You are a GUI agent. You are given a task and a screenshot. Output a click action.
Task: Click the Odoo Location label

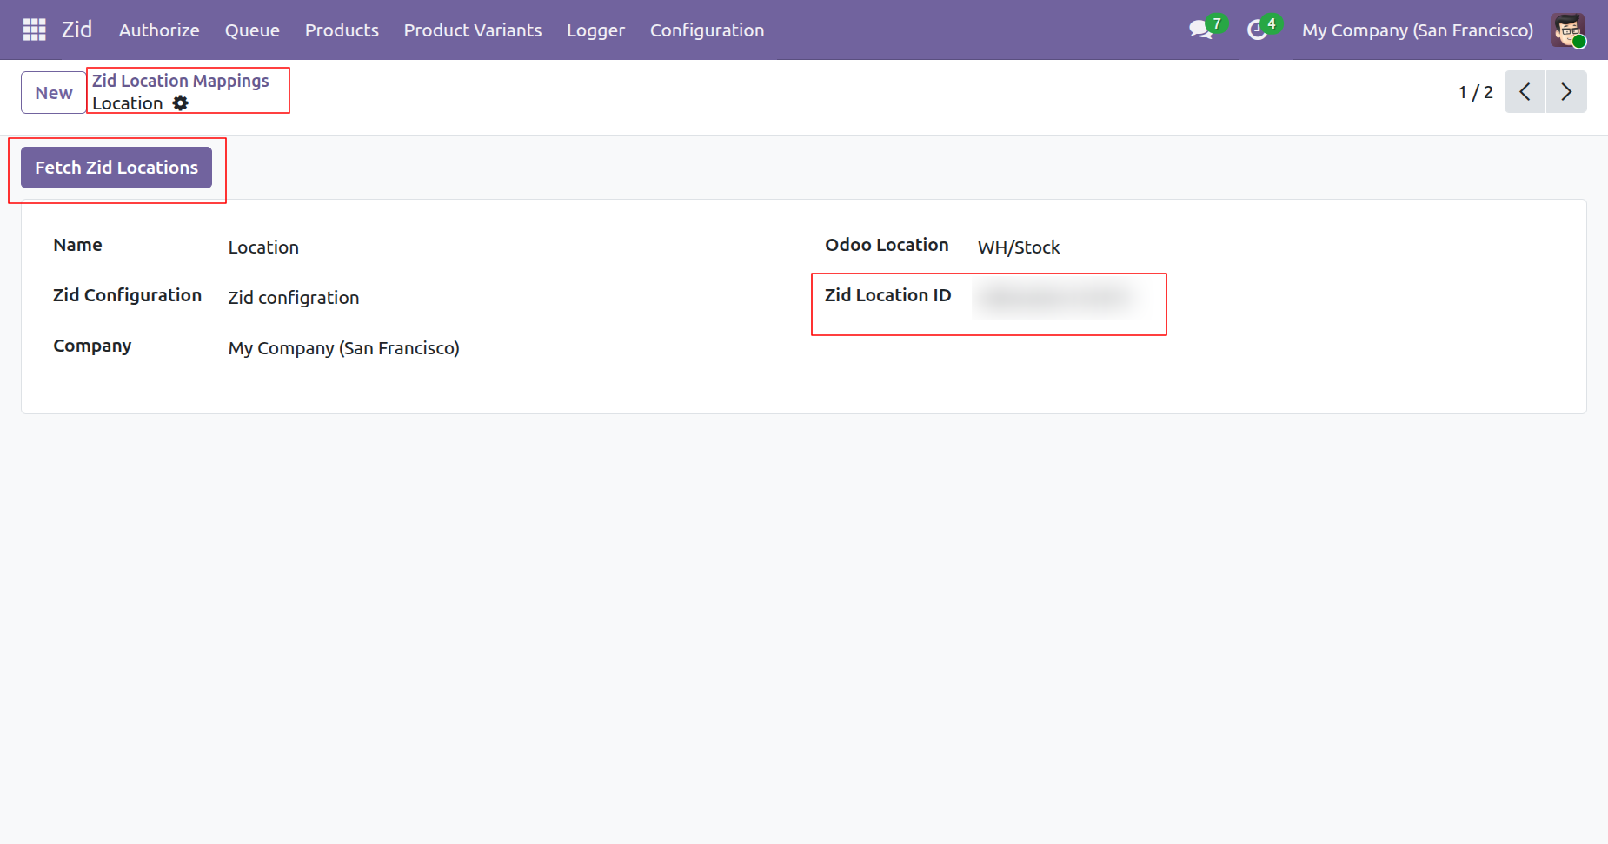click(887, 245)
